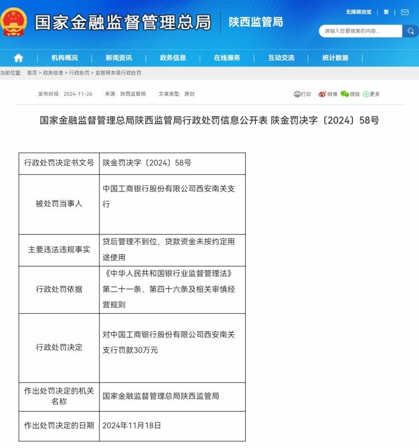This screenshot has height=448, width=419.
Task: Click cell citing 银行业监督管理法
Action: click(x=172, y=290)
